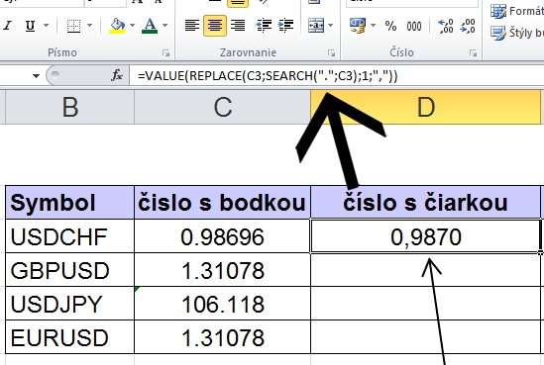Screen dimensions: 544x365
Task: Open borders dropdown arrow
Action: tap(89, 26)
